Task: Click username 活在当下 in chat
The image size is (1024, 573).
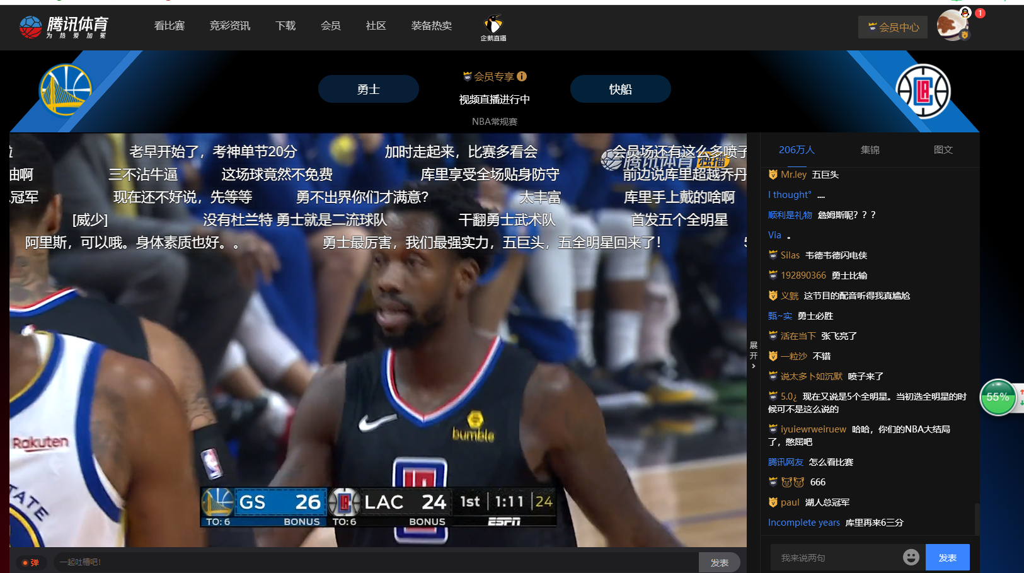Action: tap(798, 336)
